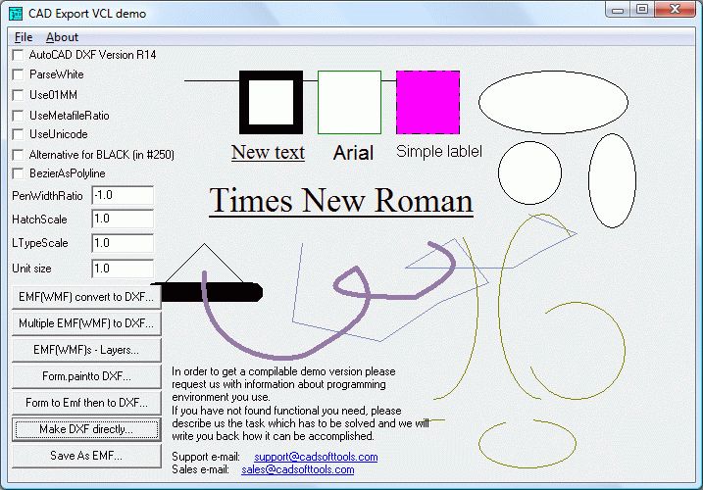Enable the UseMetafileRatio checkbox
The height and width of the screenshot is (490, 703).
pos(18,115)
